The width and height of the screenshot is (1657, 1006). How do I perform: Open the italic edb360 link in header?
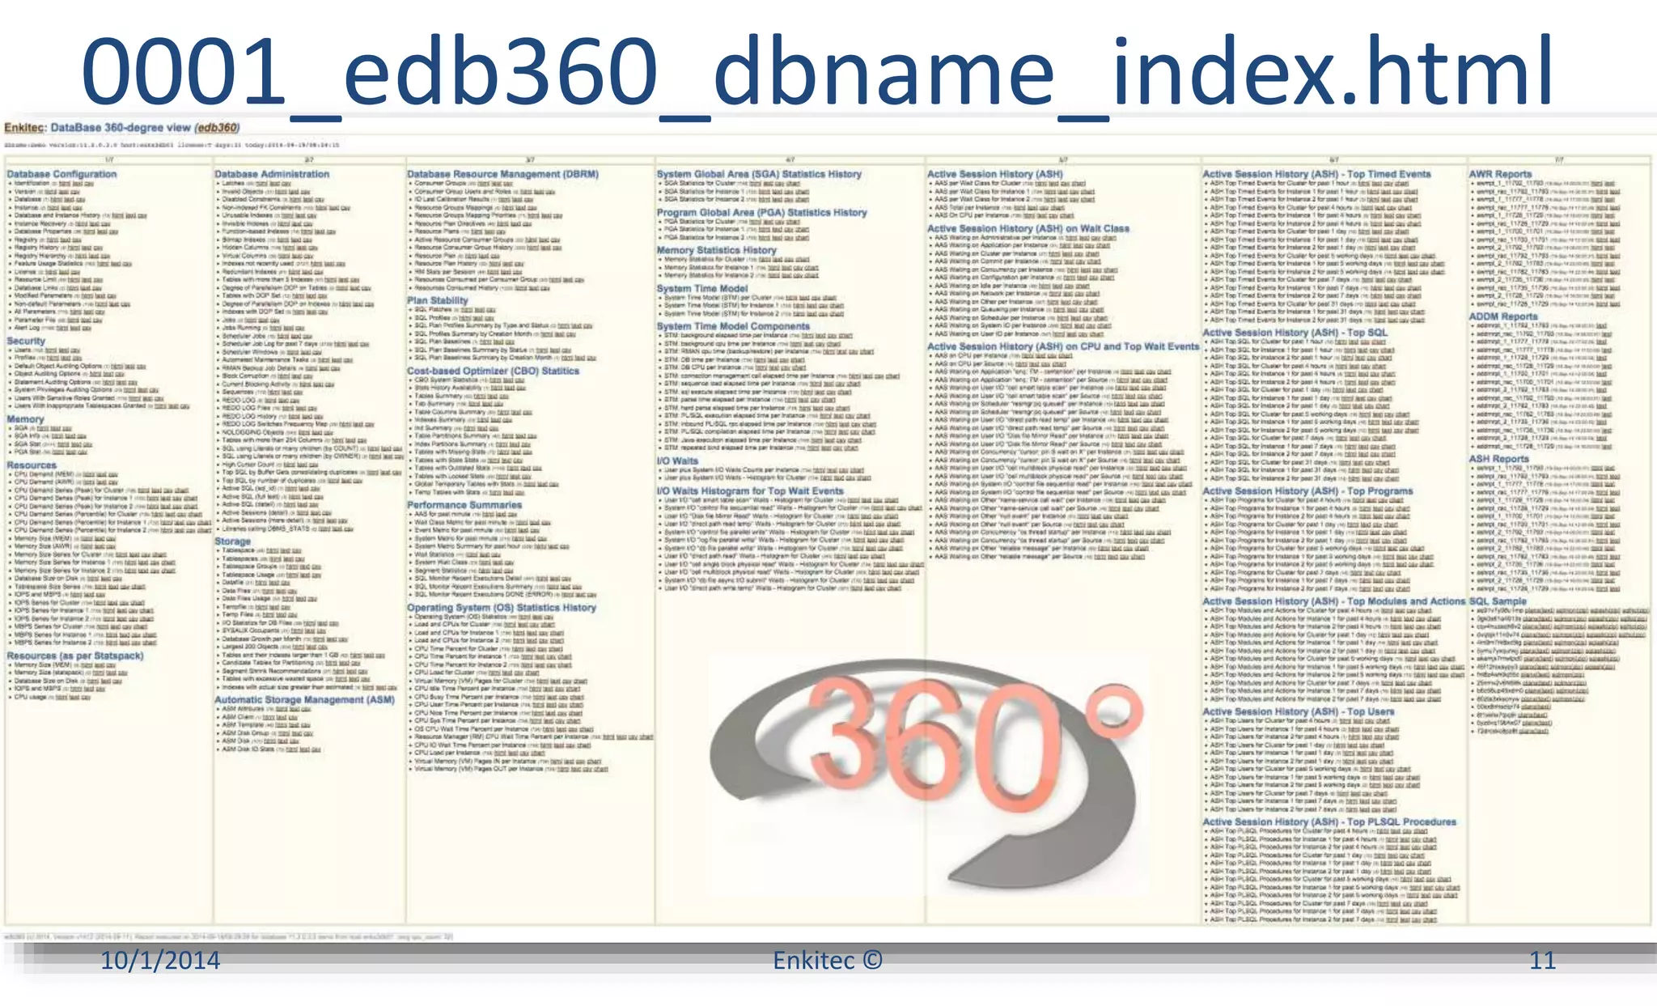point(218,127)
